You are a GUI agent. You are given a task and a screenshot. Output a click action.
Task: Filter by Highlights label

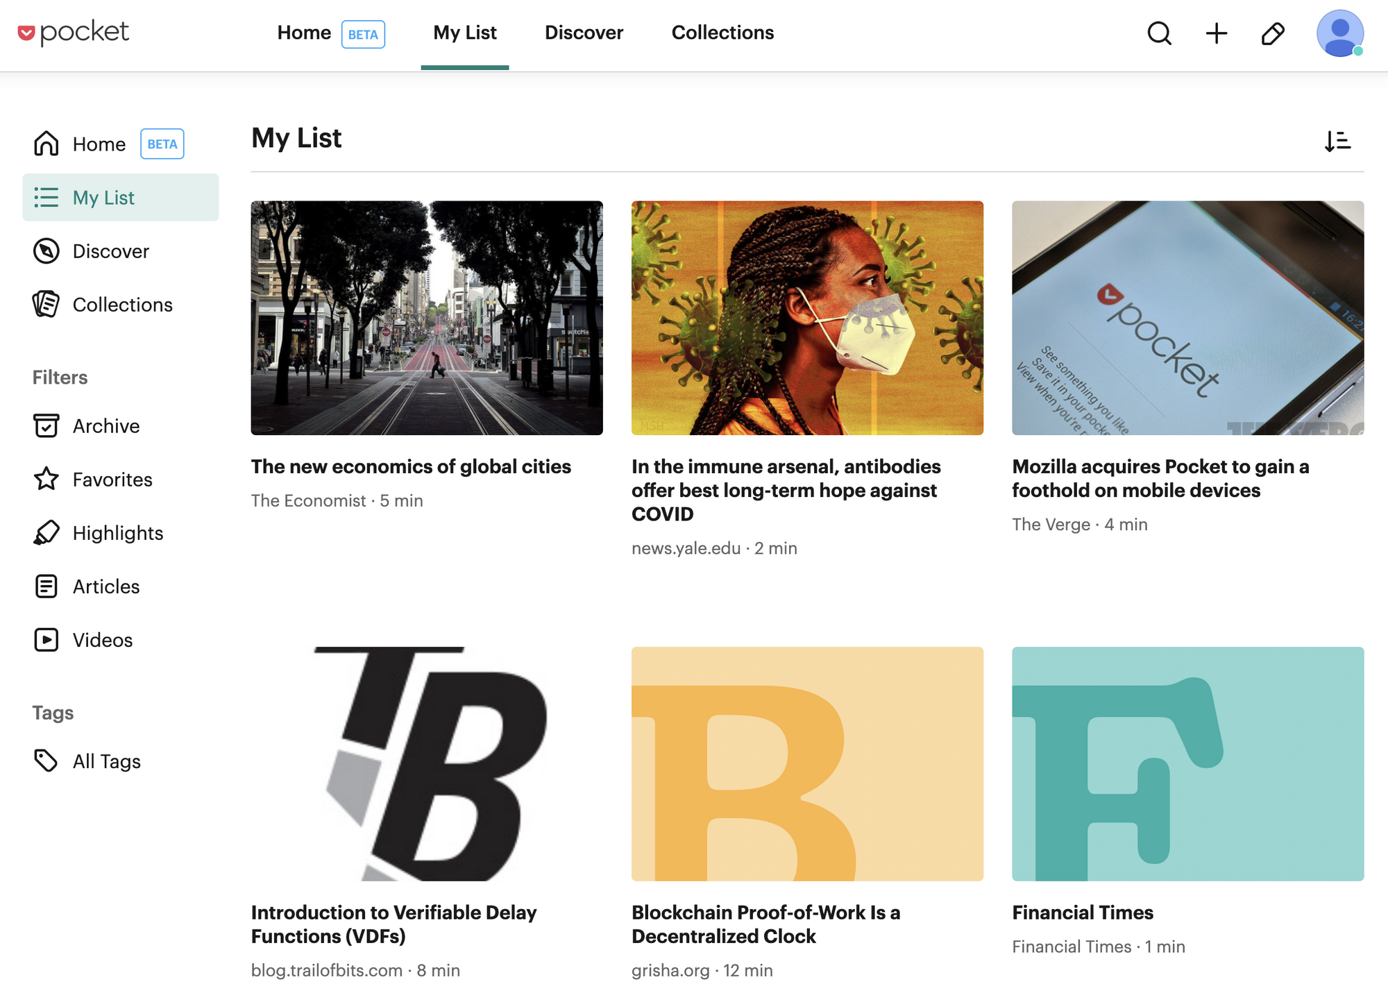pyautogui.click(x=118, y=533)
